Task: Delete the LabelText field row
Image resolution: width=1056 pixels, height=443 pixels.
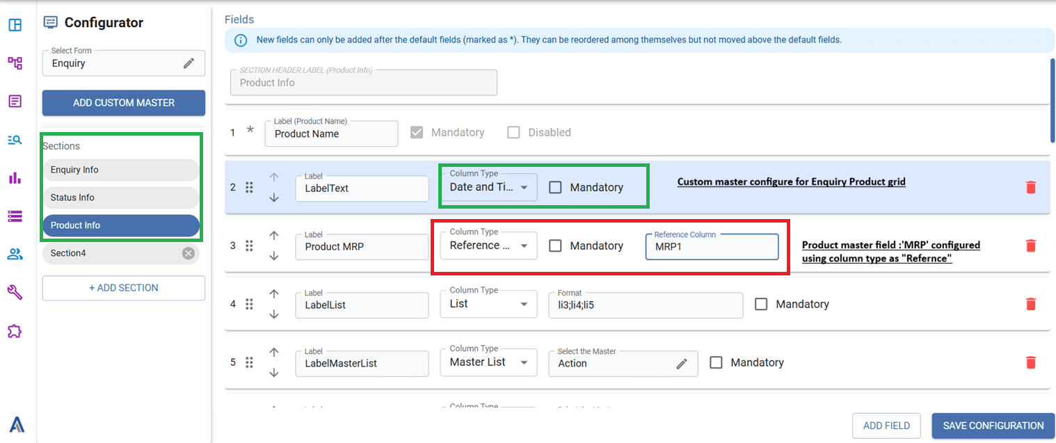Action: coord(1031,187)
